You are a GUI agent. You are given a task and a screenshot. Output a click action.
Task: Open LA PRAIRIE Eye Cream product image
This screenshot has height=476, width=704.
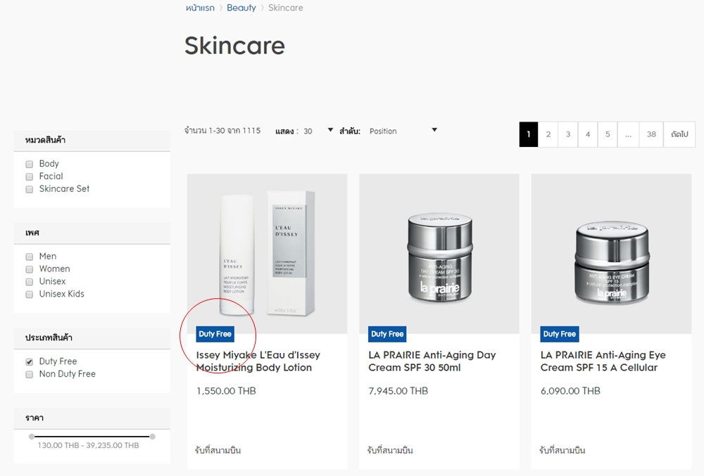coord(611,254)
